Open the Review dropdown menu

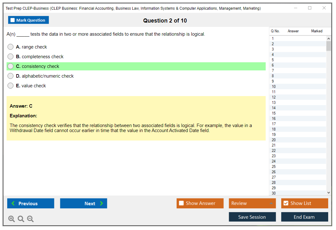[252, 203]
